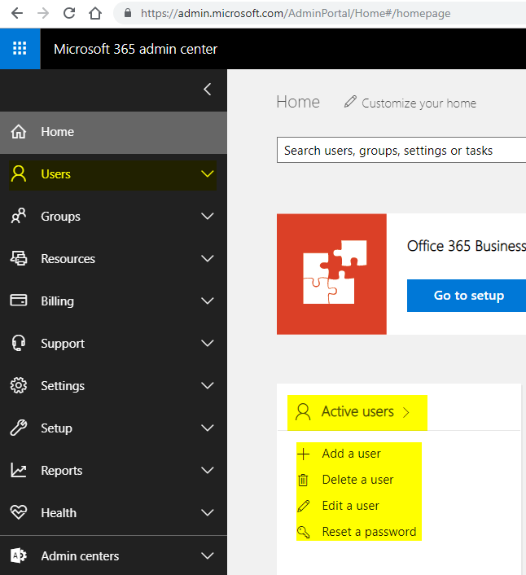
Task: Click the trash icon for Delete a user
Action: 304,480
